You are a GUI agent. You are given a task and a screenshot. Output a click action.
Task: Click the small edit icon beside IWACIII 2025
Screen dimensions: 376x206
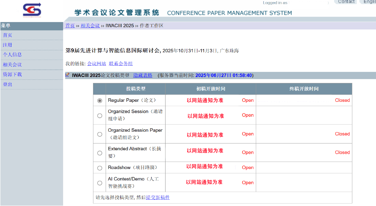click(x=67, y=75)
